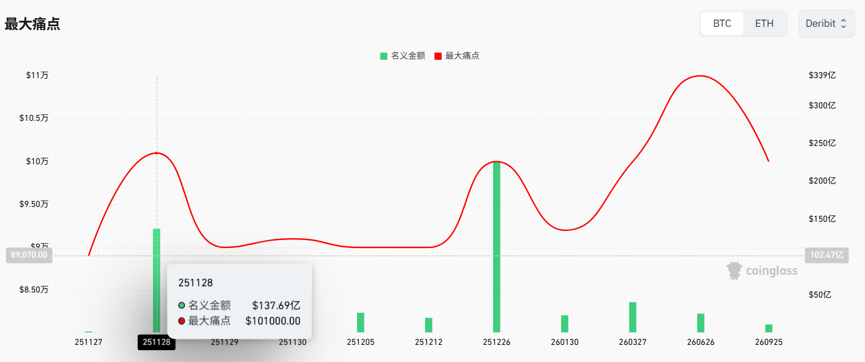Click the highlighted 251128 axis label
The image size is (865, 362).
(157, 342)
